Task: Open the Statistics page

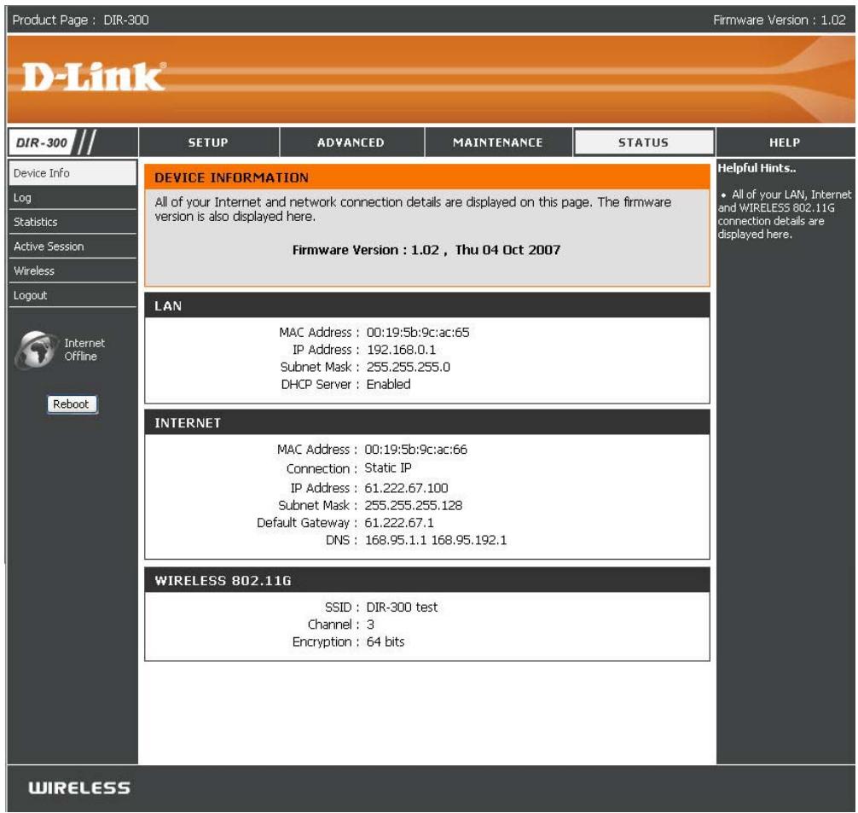Action: coord(72,222)
